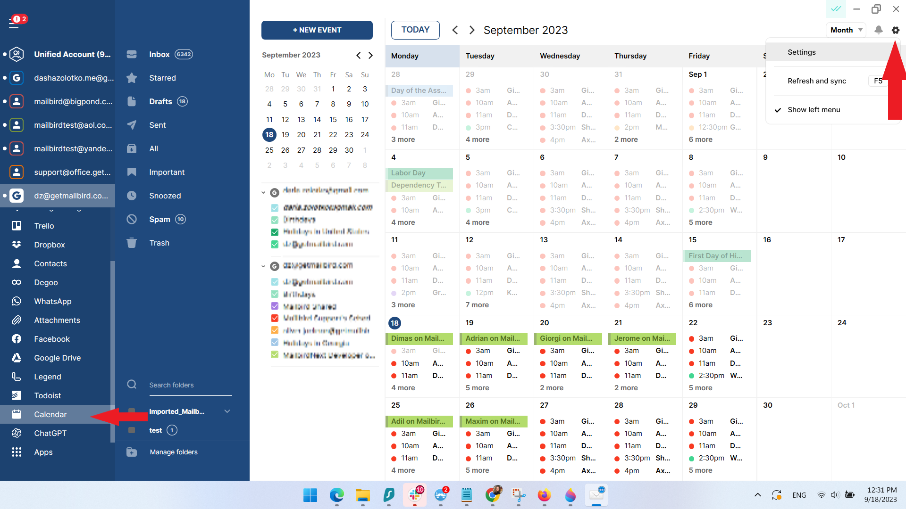Image resolution: width=906 pixels, height=509 pixels.
Task: Open Degoo from the sidebar
Action: [x=46, y=282]
